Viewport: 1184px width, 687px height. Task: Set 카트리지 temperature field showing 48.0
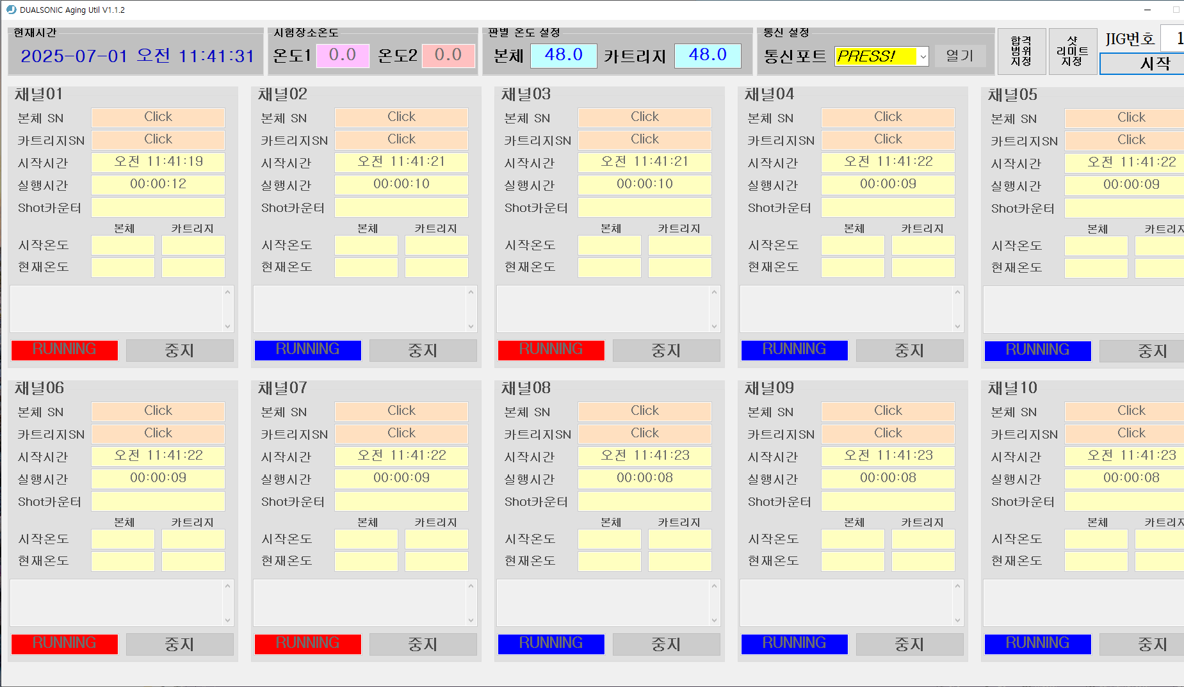(x=708, y=56)
